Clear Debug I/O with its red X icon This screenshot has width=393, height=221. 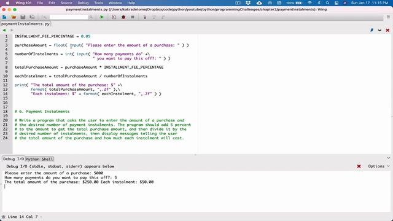[359, 166]
